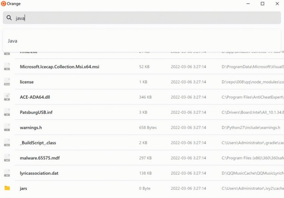This screenshot has height=198, width=284.
Task: Click the search magnifier icon
Action: (x=9, y=18)
